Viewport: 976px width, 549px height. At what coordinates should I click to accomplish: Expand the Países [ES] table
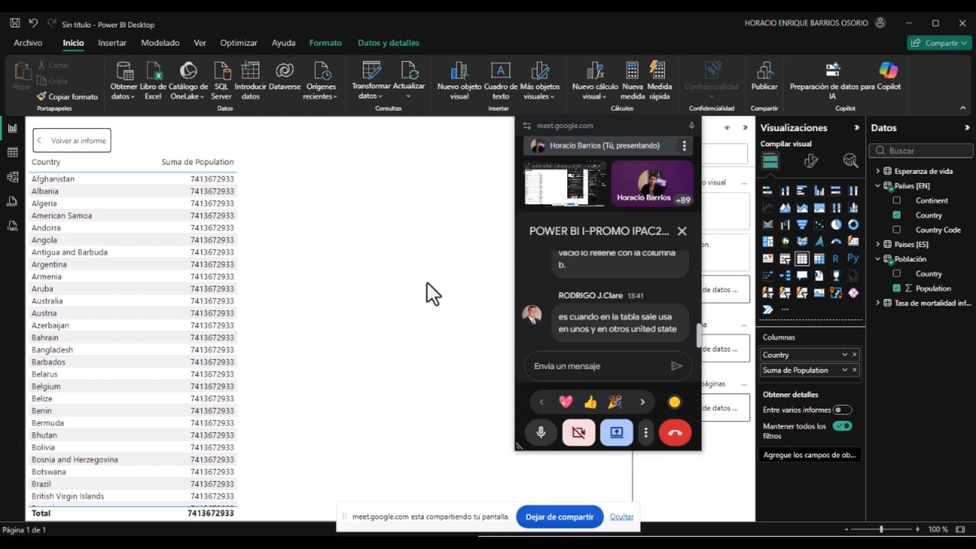click(878, 244)
